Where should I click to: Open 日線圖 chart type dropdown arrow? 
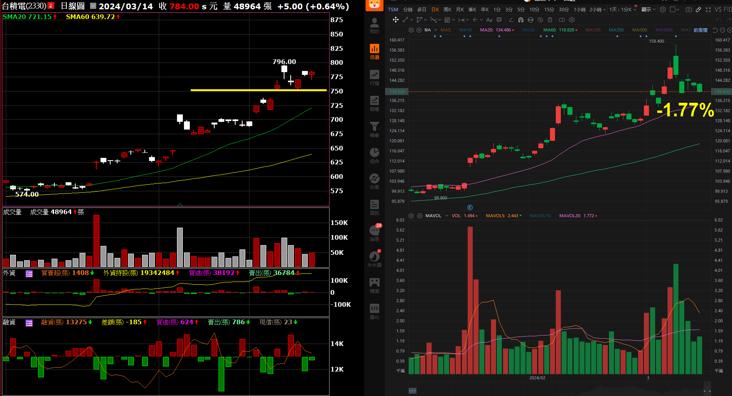pos(93,6)
